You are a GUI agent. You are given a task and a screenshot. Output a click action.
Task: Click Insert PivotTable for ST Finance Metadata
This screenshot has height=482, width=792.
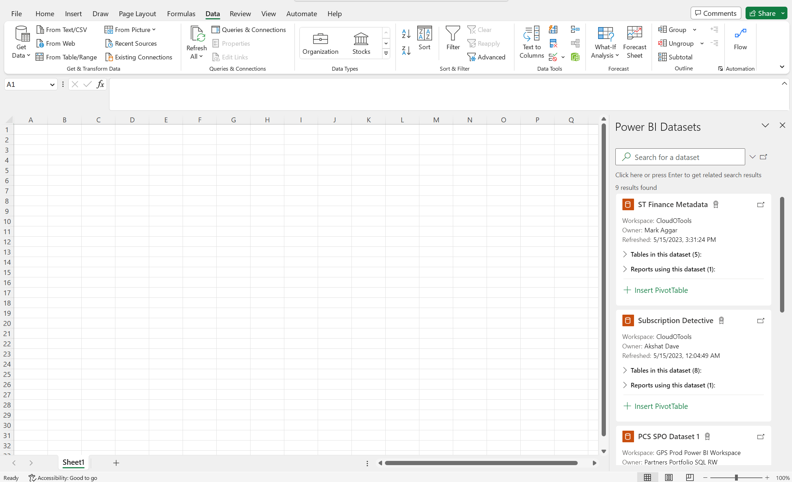(656, 290)
